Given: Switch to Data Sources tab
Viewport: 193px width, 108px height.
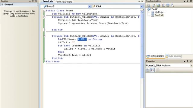Looking at the screenshot, I should 173,56.
